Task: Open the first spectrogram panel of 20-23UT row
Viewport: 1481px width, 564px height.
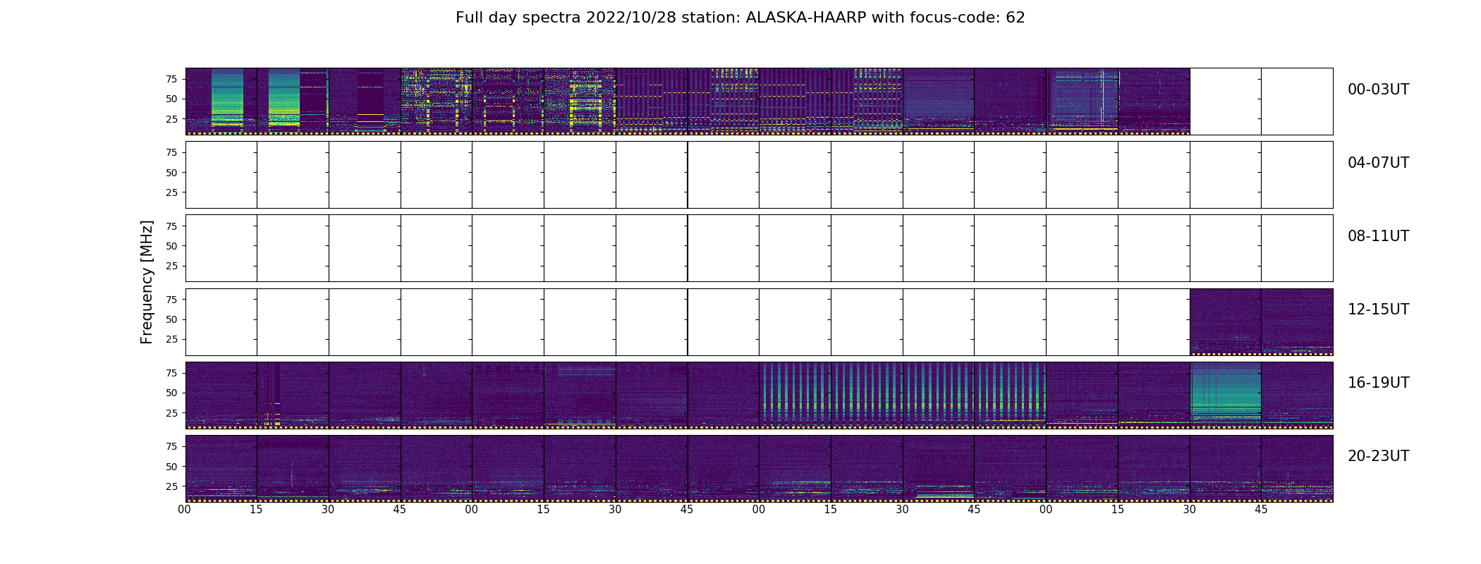Action: pos(221,469)
